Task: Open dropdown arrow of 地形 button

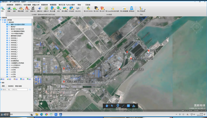Action: [x=16, y=9]
